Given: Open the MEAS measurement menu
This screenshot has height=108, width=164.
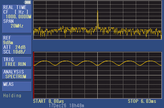Looking at the screenshot, I should pyautogui.click(x=8, y=84).
